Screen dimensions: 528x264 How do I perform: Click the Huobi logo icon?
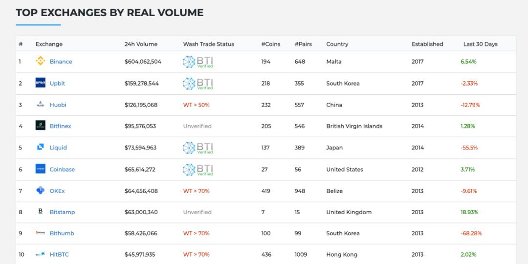[x=41, y=105]
